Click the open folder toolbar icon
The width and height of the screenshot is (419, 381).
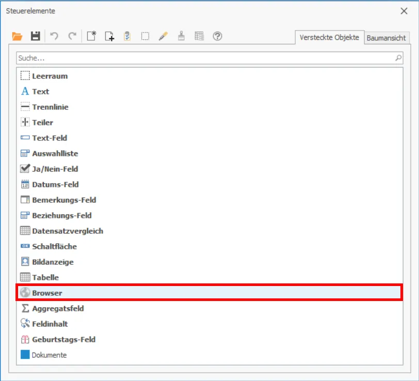coord(17,36)
